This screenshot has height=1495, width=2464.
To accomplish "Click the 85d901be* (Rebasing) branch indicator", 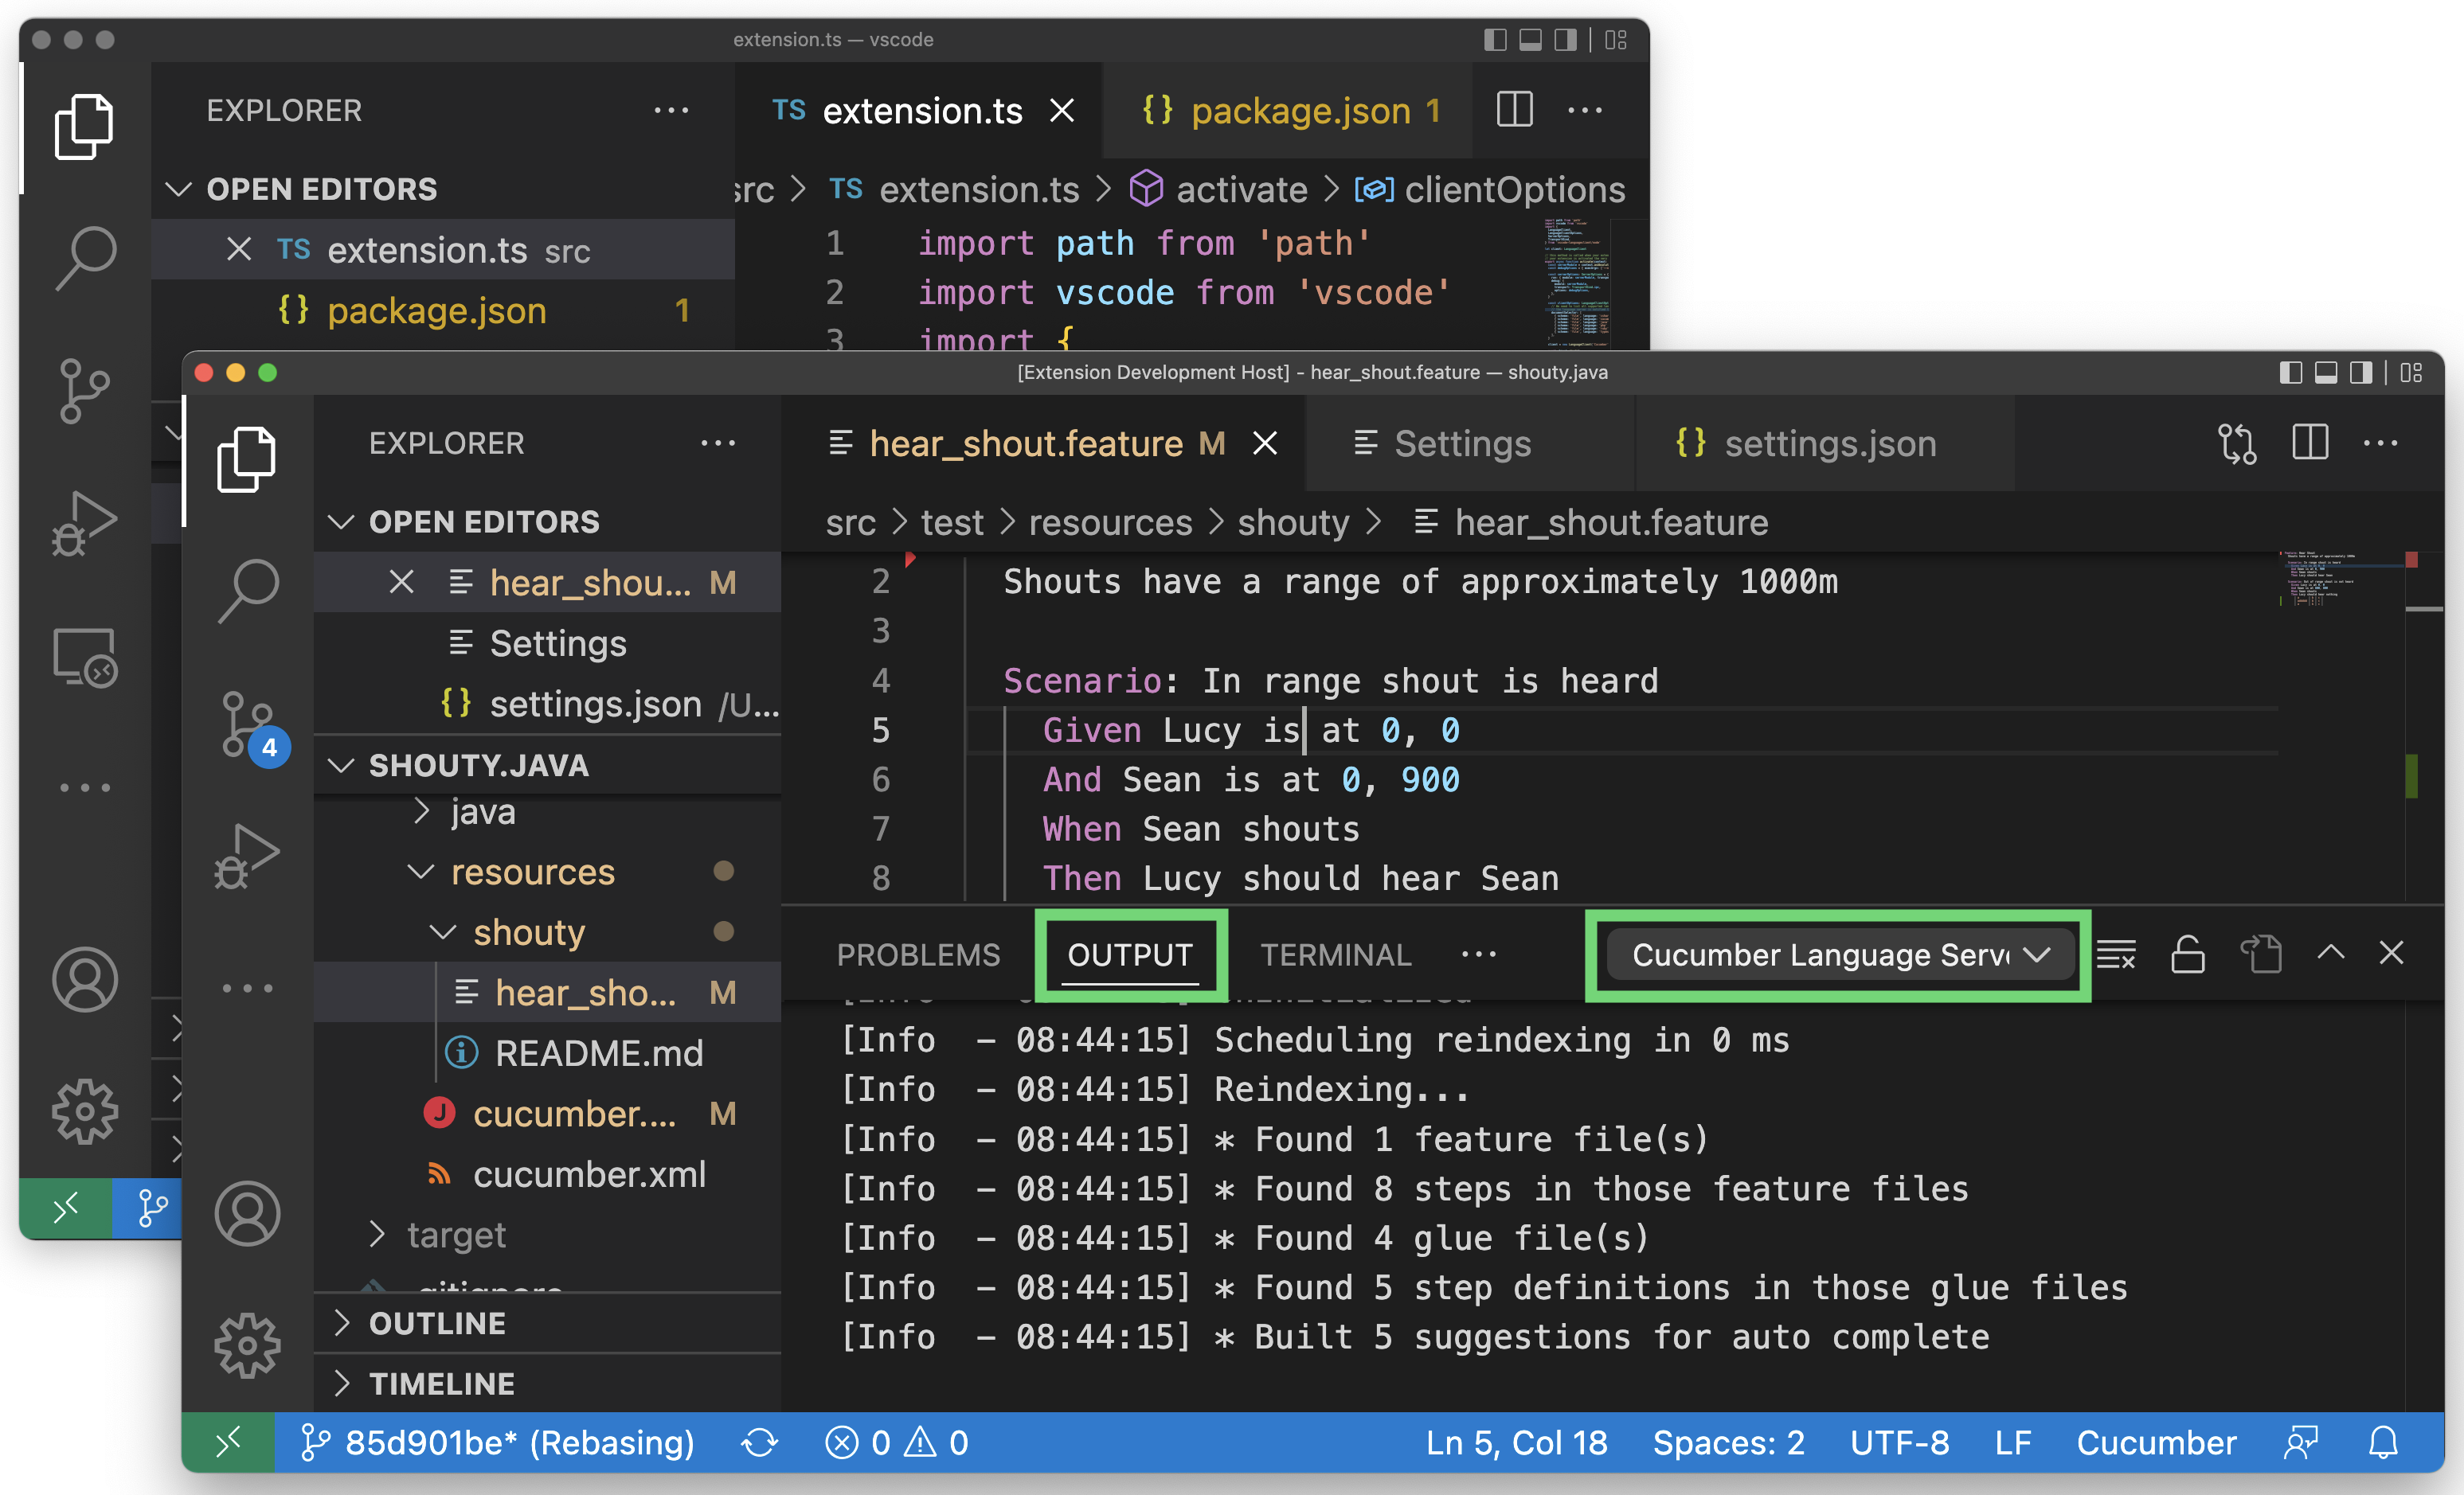I will click(x=498, y=1442).
